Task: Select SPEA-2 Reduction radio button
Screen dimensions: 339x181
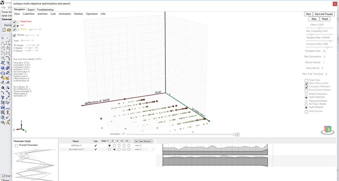Action: [306, 95]
